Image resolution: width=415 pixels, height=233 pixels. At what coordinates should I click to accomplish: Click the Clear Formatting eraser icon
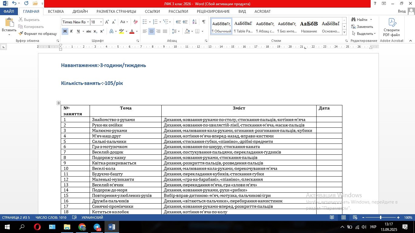tap(135, 22)
